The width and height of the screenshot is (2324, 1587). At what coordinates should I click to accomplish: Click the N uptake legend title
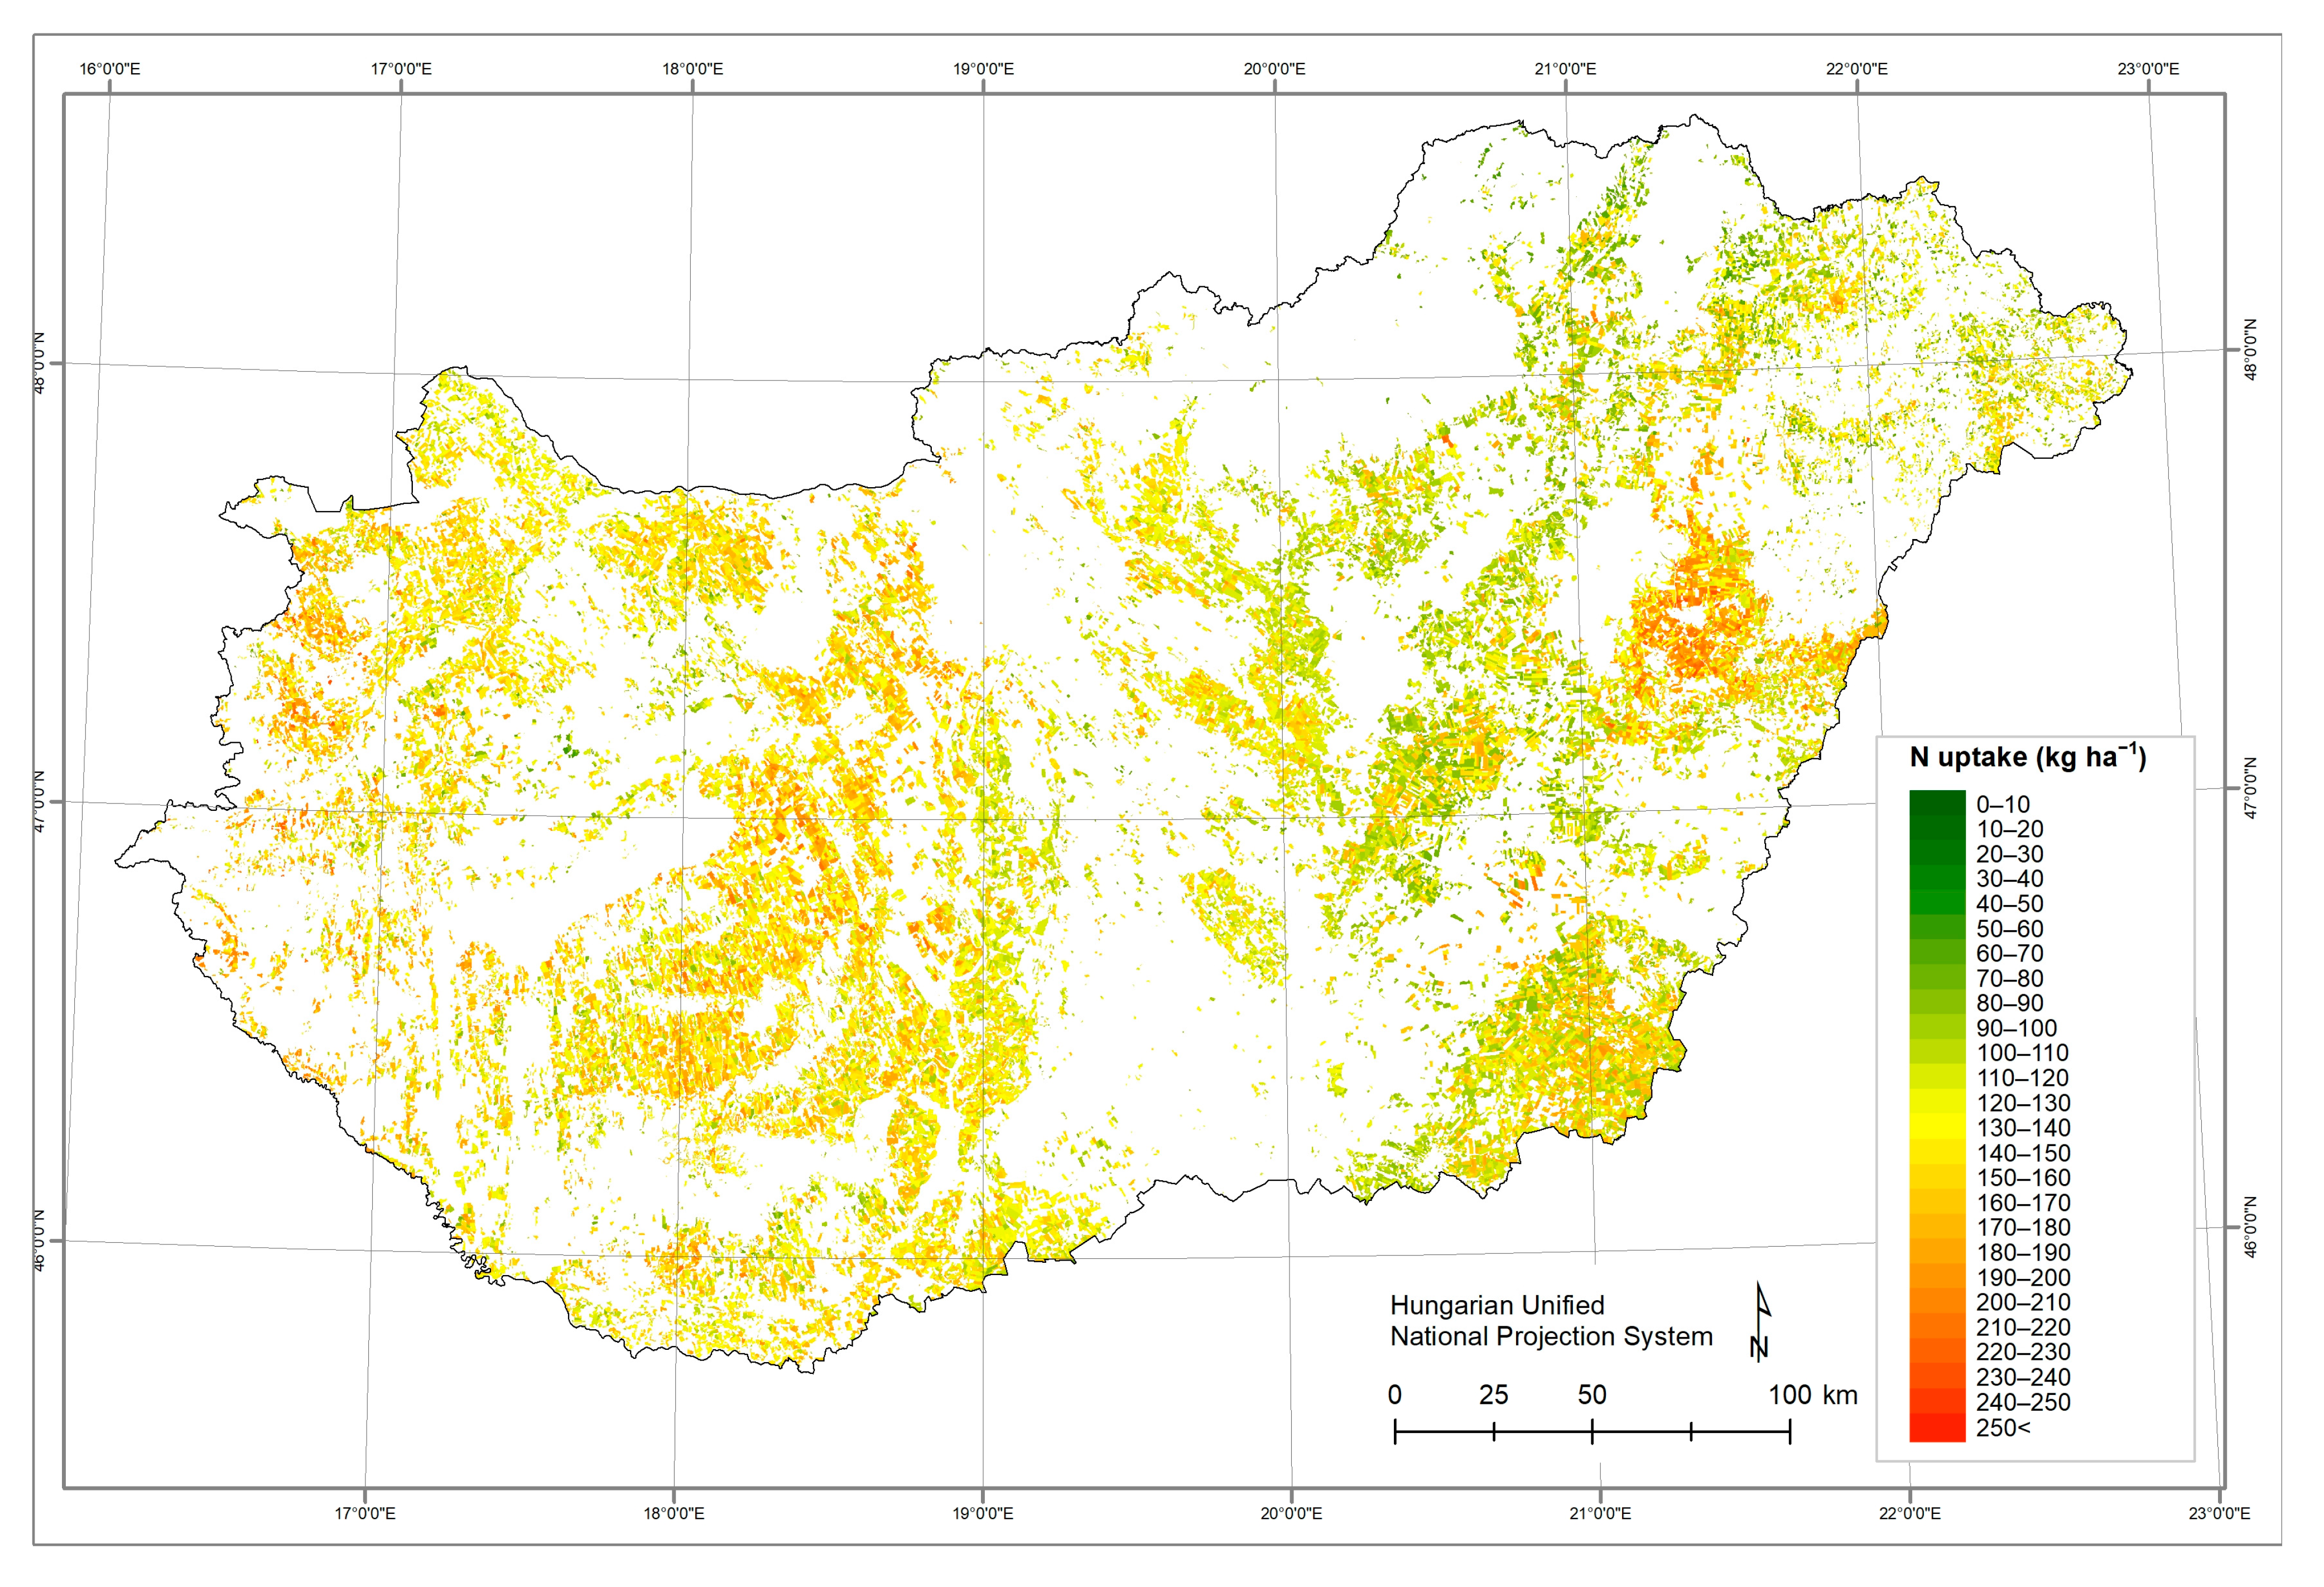point(2027,757)
